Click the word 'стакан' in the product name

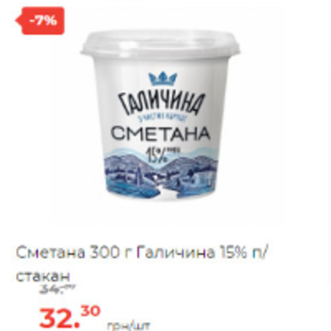(43, 276)
